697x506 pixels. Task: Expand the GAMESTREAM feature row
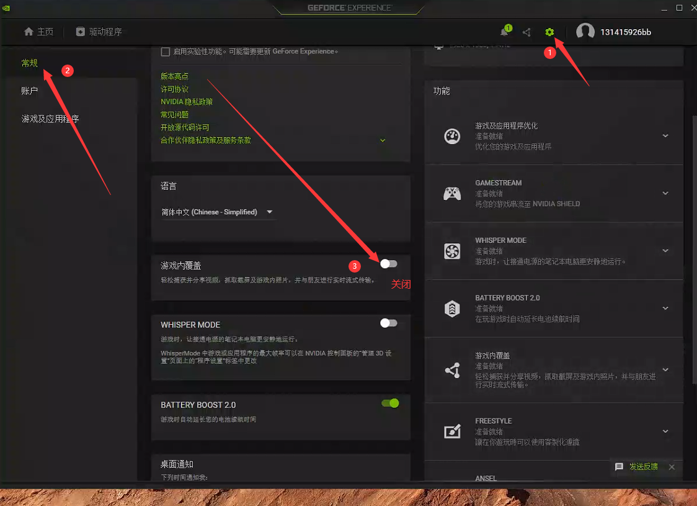coord(665,193)
